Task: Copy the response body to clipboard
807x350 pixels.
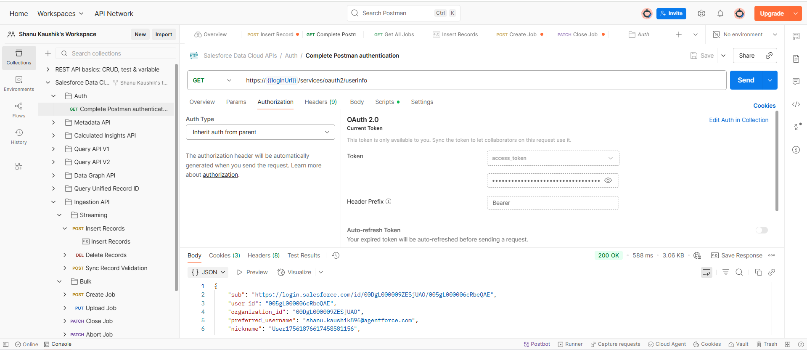Action: point(758,272)
